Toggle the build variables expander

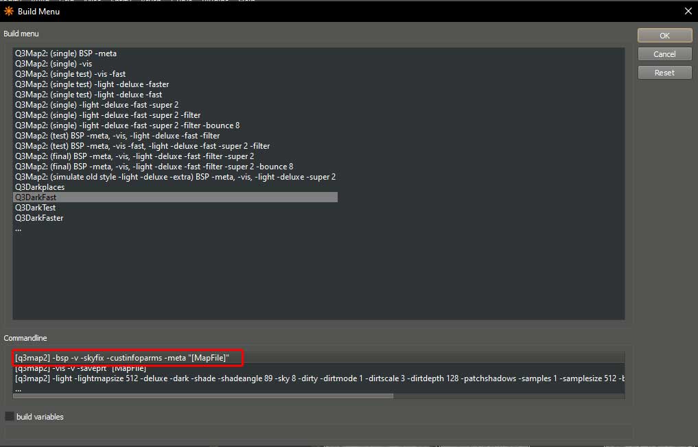click(9, 416)
